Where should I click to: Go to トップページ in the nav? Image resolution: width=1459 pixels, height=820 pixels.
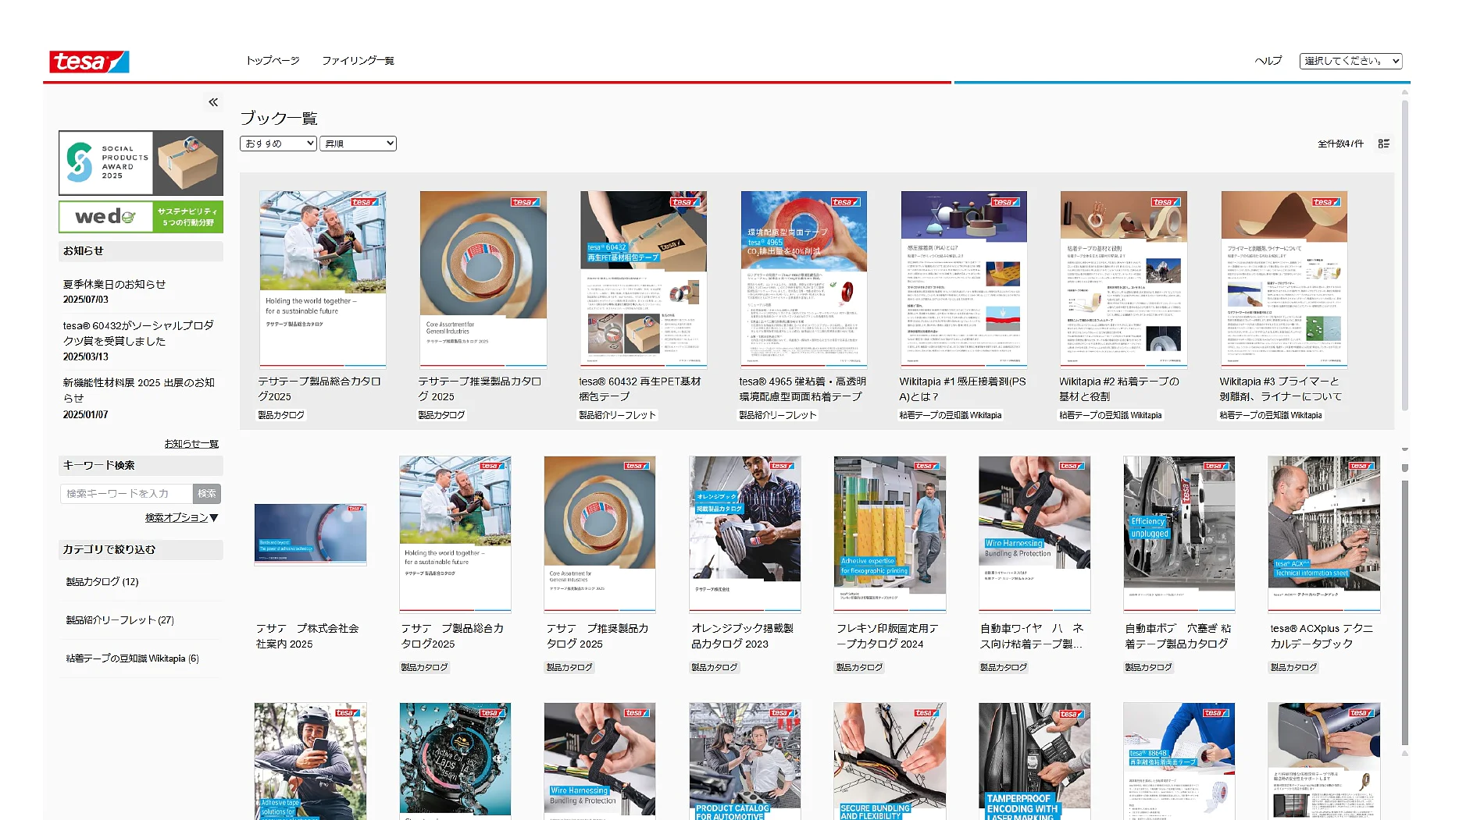273,61
